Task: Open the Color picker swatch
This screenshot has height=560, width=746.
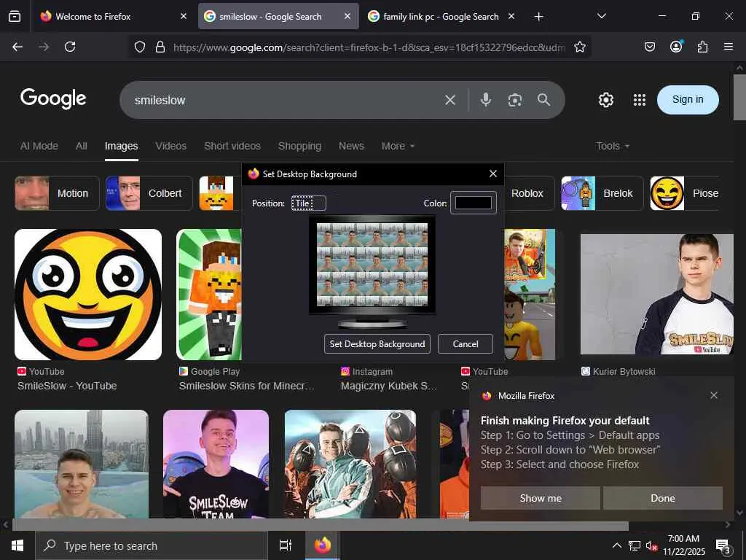Action: (x=474, y=203)
